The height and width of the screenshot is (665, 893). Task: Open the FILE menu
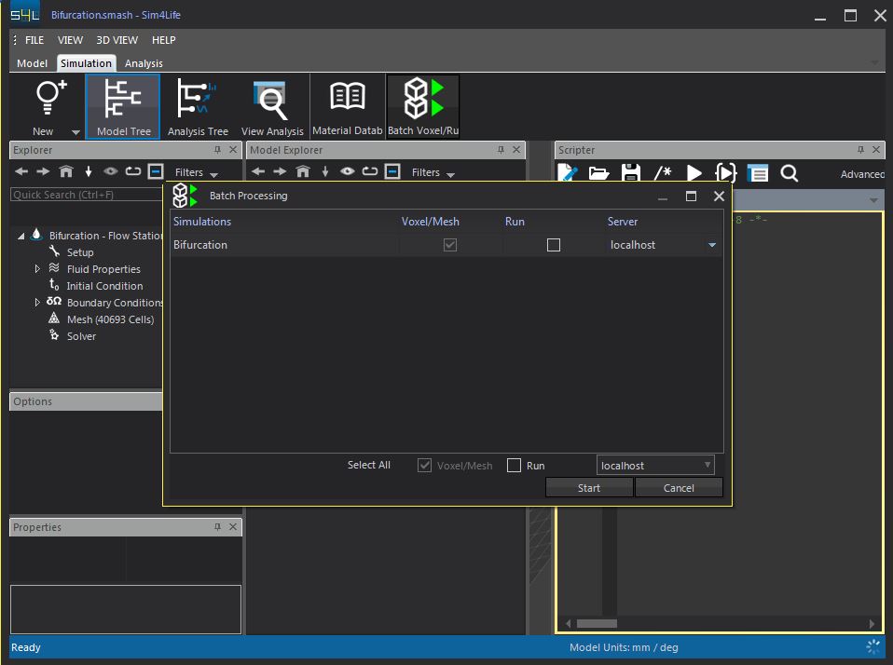[x=34, y=40]
